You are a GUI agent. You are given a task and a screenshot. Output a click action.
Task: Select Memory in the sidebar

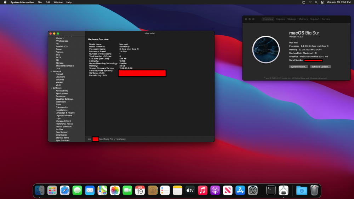[x=59, y=38]
